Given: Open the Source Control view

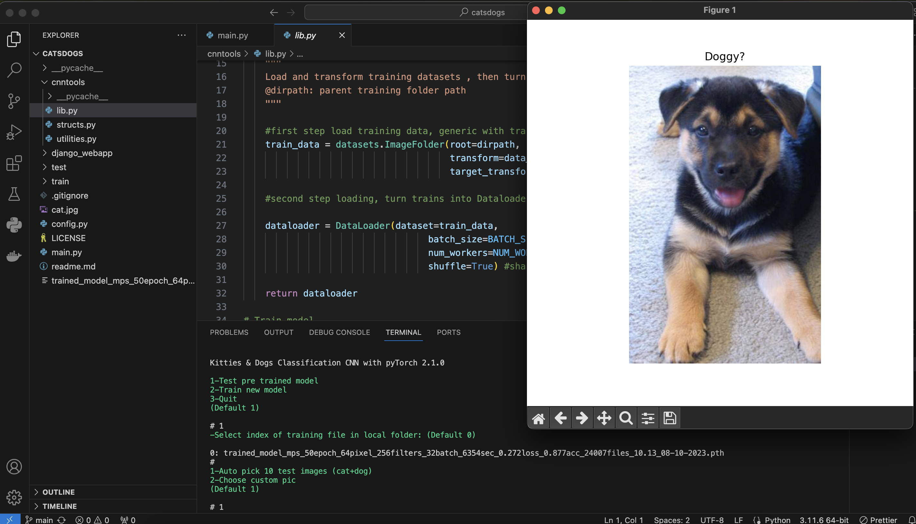Looking at the screenshot, I should pyautogui.click(x=14, y=101).
